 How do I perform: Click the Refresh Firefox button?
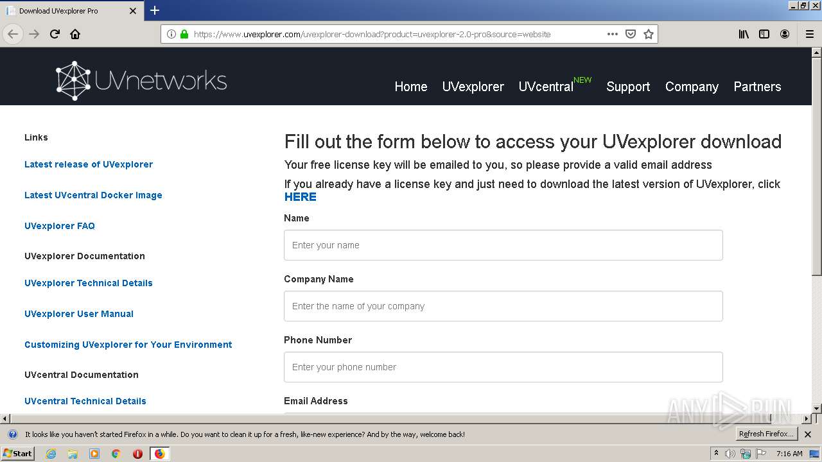click(x=767, y=434)
